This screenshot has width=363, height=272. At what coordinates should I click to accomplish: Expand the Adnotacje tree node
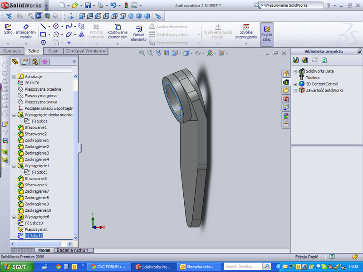click(x=14, y=77)
